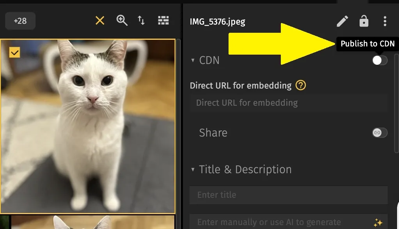Clear selection with the yellow X icon

pos(100,21)
